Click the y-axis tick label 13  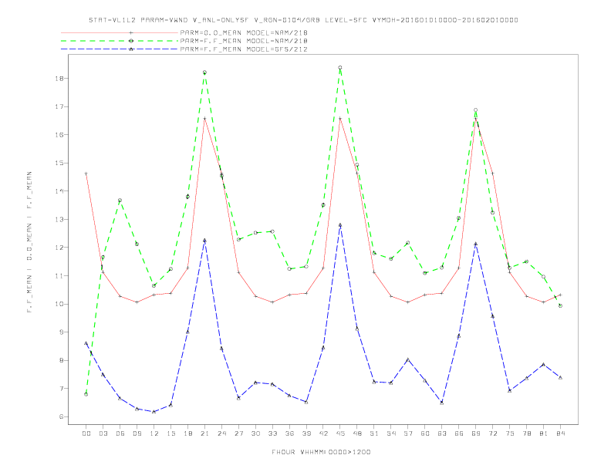[x=59, y=219]
